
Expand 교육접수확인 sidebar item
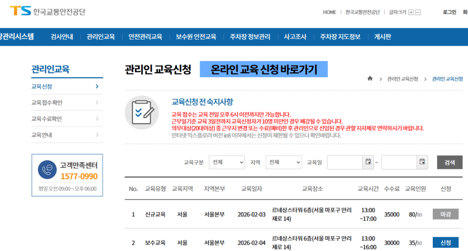[67, 103]
